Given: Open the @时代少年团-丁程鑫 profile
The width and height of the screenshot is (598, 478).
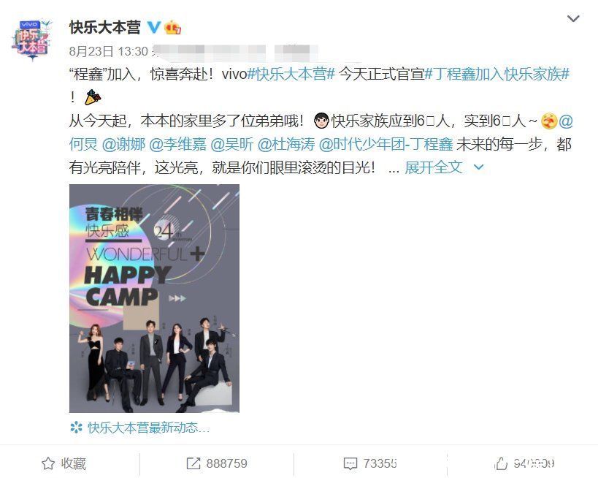Looking at the screenshot, I should (386, 144).
